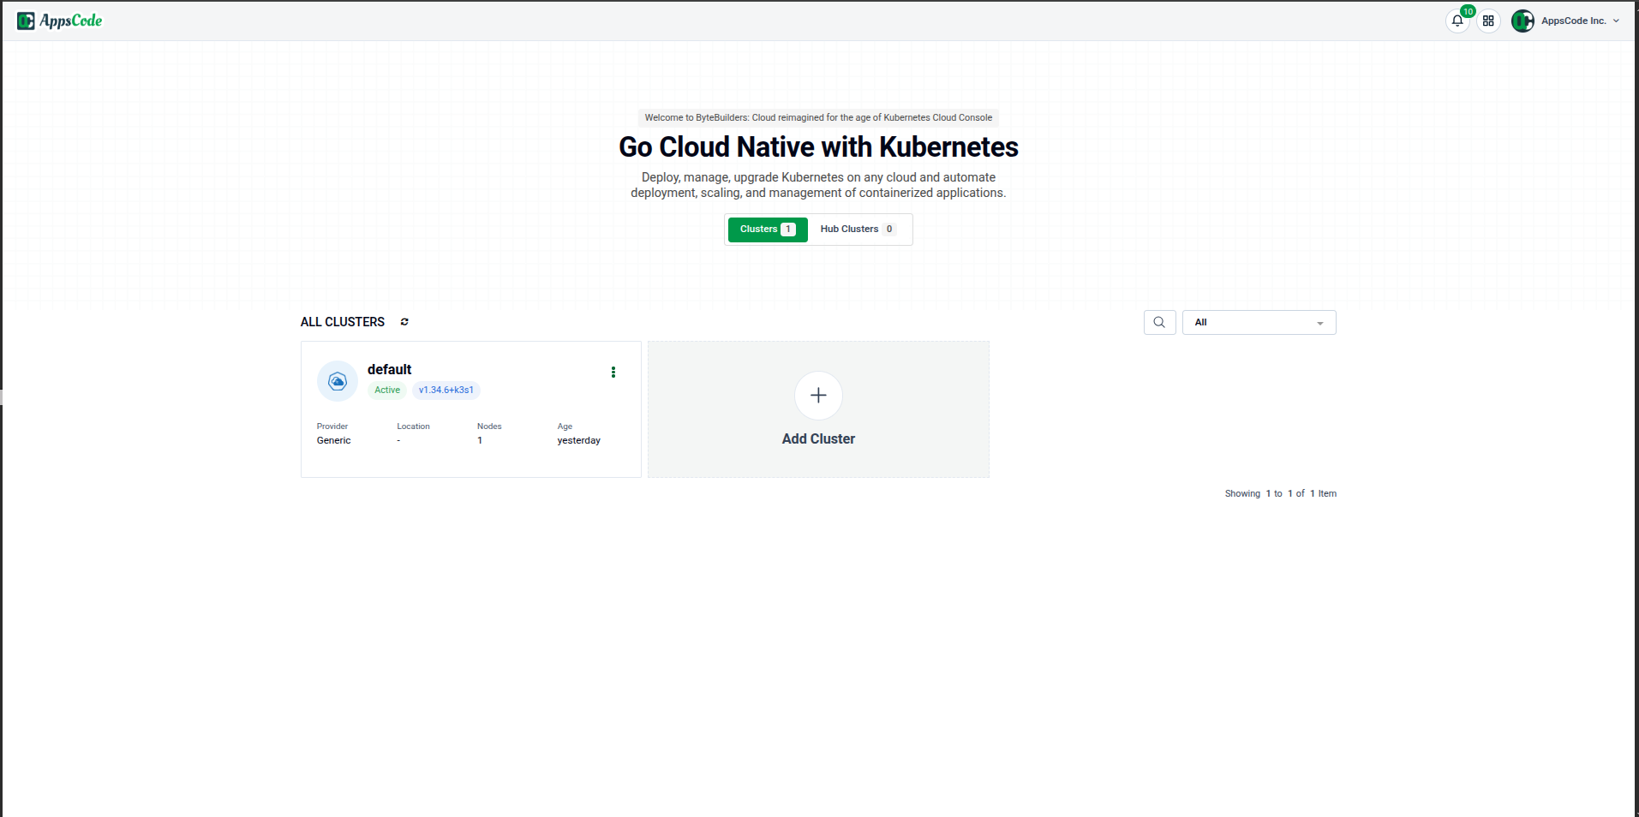Open the default cluster options menu
The width and height of the screenshot is (1639, 817).
click(613, 372)
